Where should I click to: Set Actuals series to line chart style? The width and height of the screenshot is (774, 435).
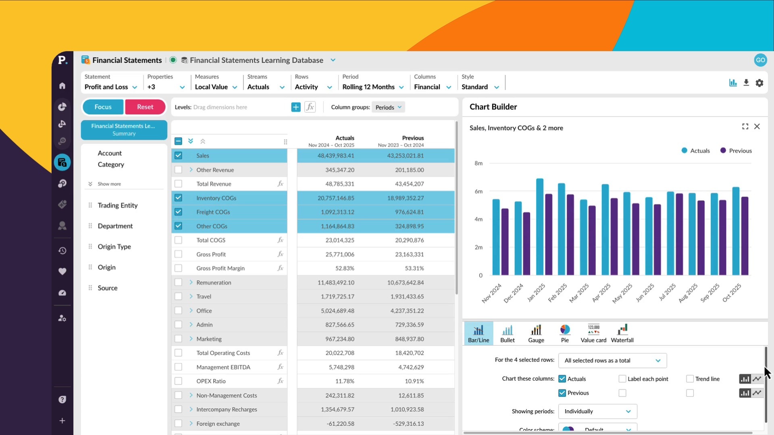pos(757,379)
